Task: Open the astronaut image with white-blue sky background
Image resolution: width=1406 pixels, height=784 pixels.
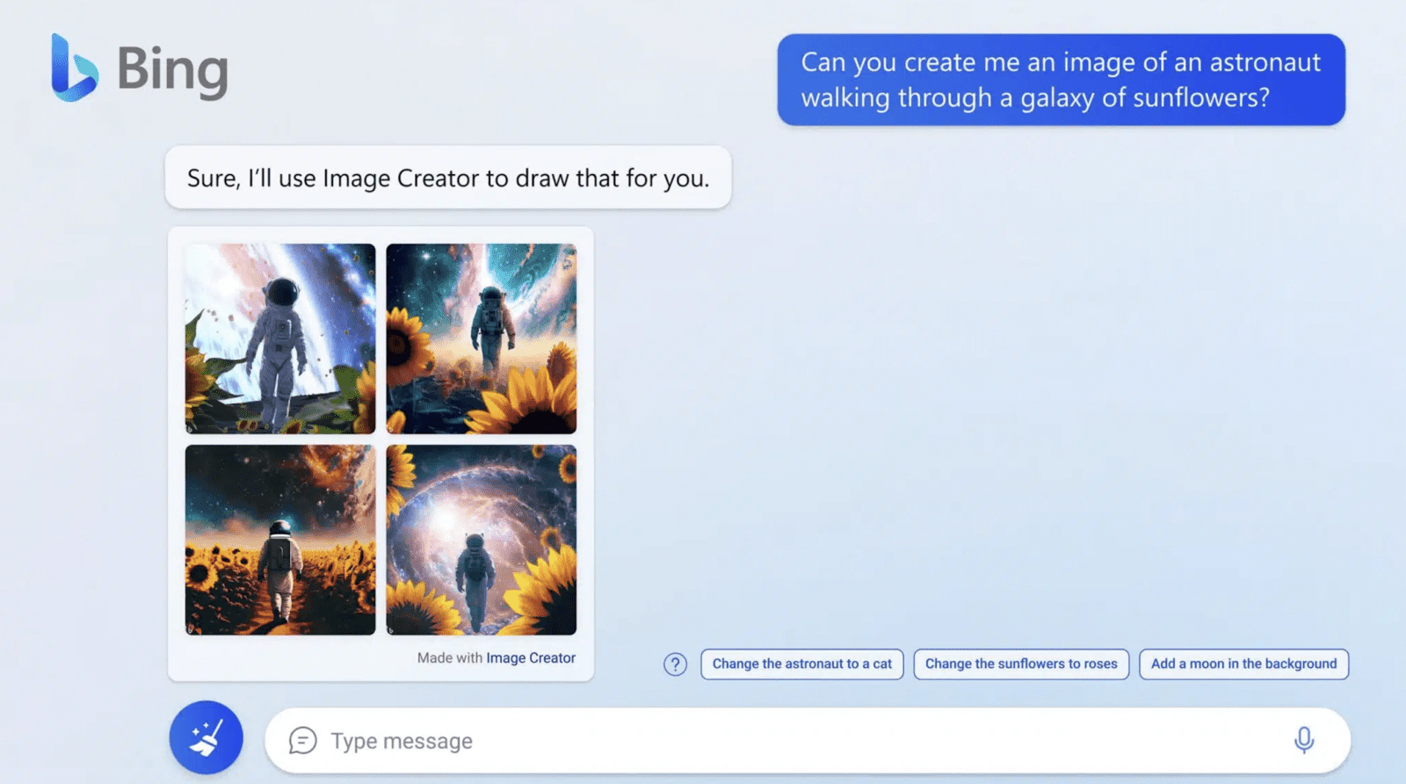Action: (x=280, y=338)
